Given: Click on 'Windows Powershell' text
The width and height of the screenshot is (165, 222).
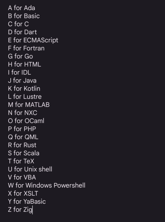Looking at the screenshot, I should [x=55, y=185].
